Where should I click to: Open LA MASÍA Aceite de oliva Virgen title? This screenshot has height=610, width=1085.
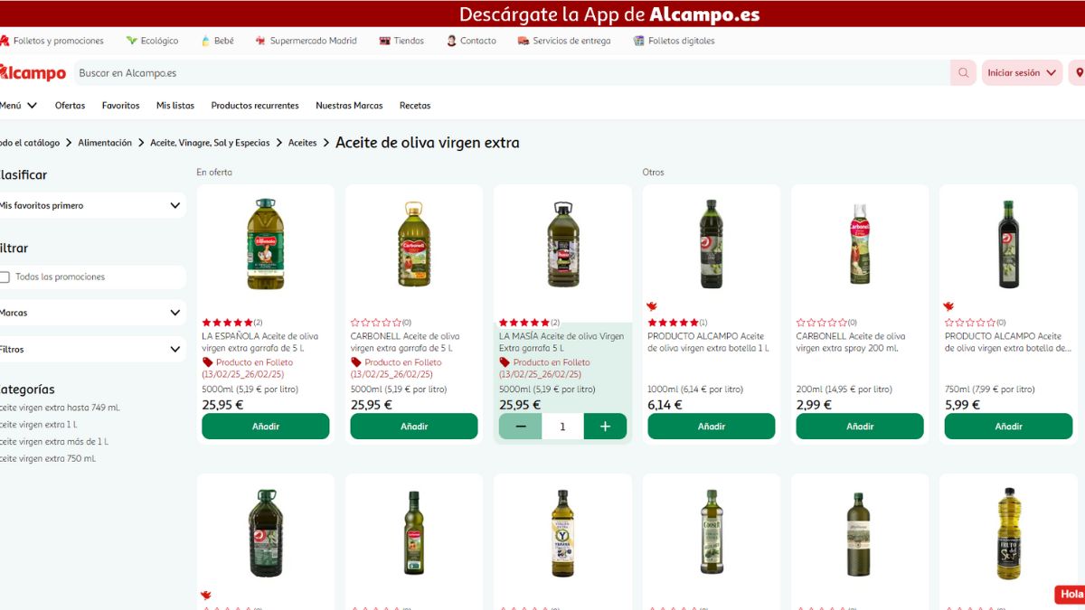pyautogui.click(x=561, y=342)
